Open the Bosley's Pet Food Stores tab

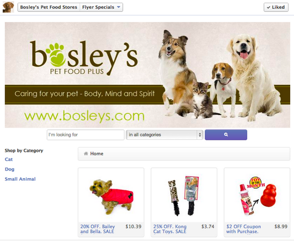[49, 7]
